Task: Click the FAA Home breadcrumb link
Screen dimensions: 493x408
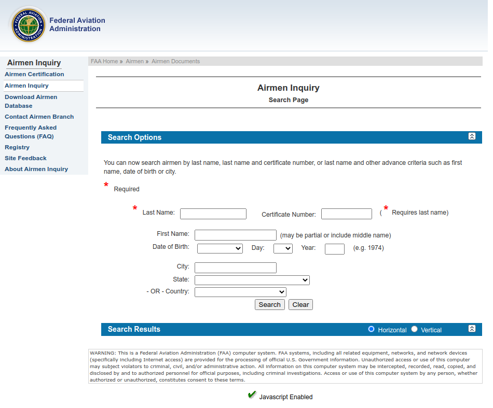Action: [x=104, y=61]
